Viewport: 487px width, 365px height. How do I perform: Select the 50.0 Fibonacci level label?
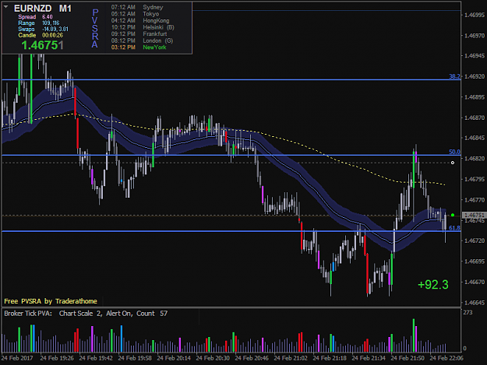454,152
